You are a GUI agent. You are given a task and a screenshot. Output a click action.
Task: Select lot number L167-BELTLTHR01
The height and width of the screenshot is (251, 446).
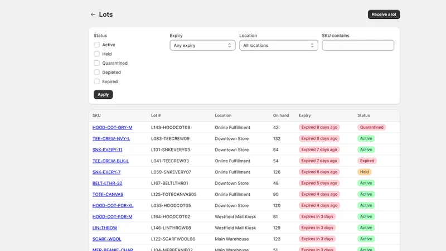tap(169, 184)
